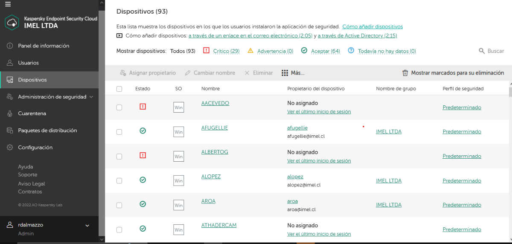Click the Kaspersky cloud logo icon
Screen dimensions: 512x244
click(12, 22)
